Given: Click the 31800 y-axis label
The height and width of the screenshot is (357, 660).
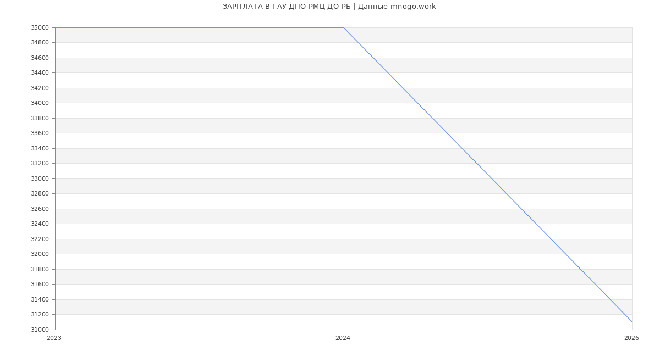Looking at the screenshot, I should click(40, 269).
